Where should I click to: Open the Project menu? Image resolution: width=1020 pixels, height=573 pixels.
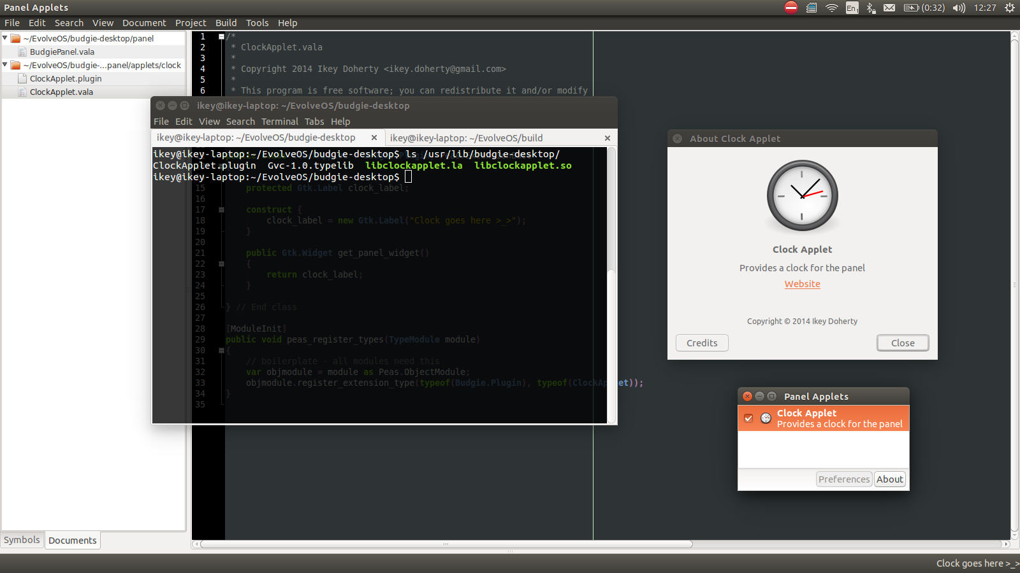click(191, 23)
